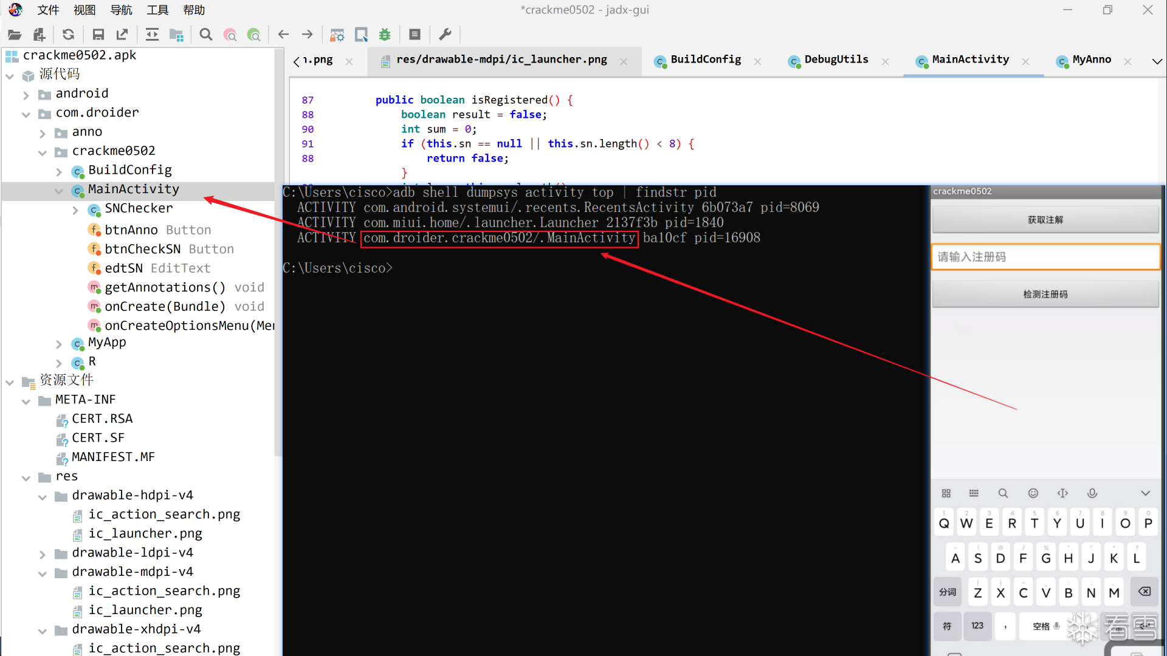Screen dimensions: 1167x656
Task: Toggle flatten packages toolbar icon
Action: point(176,35)
